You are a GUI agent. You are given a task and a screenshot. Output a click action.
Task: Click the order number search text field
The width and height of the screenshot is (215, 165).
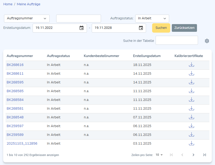(x=78, y=19)
